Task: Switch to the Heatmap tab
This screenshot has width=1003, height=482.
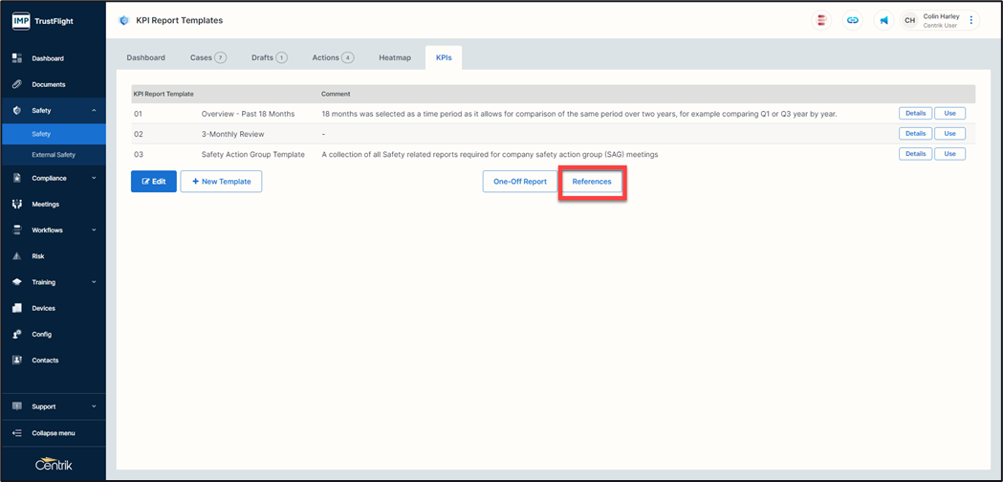Action: tap(394, 57)
